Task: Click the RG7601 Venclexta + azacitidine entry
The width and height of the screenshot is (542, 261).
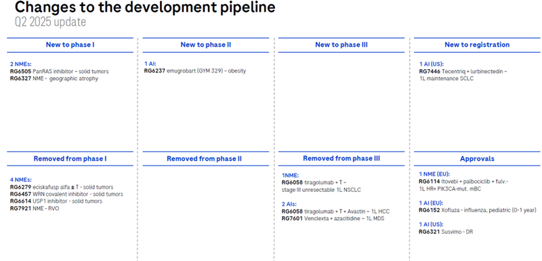Action: pos(333,219)
